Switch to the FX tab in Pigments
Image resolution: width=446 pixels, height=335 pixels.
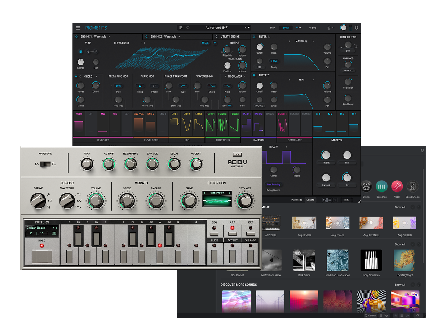299,28
